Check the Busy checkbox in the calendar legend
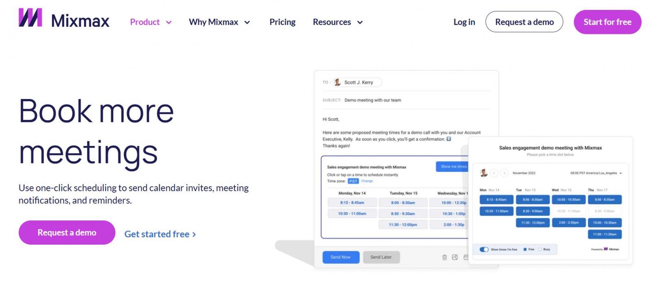 point(540,250)
